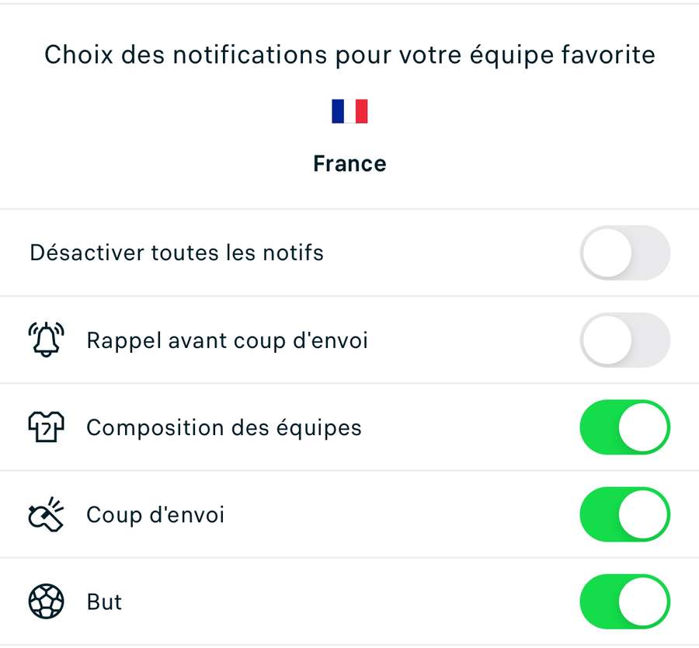The height and width of the screenshot is (648, 699).
Task: Select the But label text
Action: [x=104, y=601]
